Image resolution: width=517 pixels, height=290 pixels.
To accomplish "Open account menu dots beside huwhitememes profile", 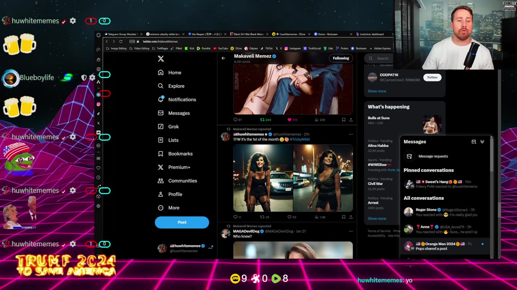I will click(210, 248).
